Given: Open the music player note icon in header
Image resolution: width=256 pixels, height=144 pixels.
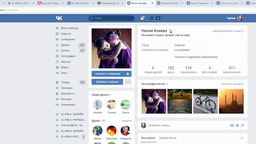Looking at the screenshot, I should [x=151, y=18].
